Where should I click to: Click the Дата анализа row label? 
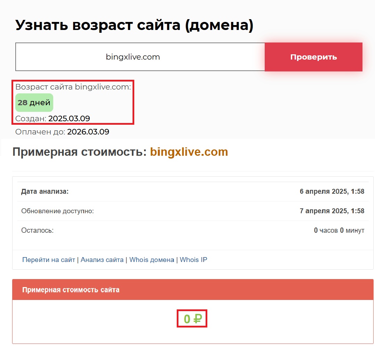[x=45, y=192]
